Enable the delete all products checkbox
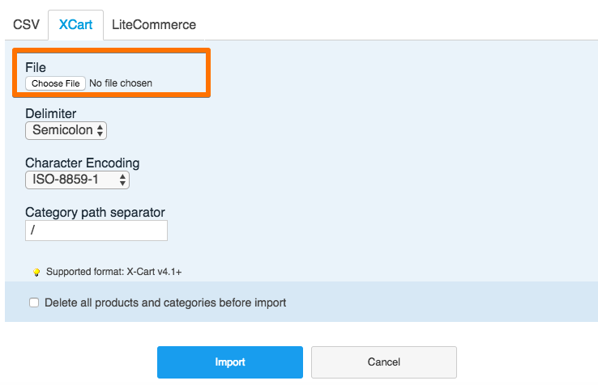The height and width of the screenshot is (385, 598). tap(34, 303)
